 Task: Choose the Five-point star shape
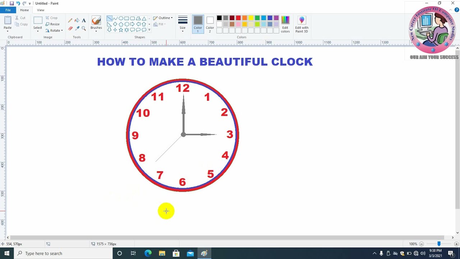pos(121,30)
